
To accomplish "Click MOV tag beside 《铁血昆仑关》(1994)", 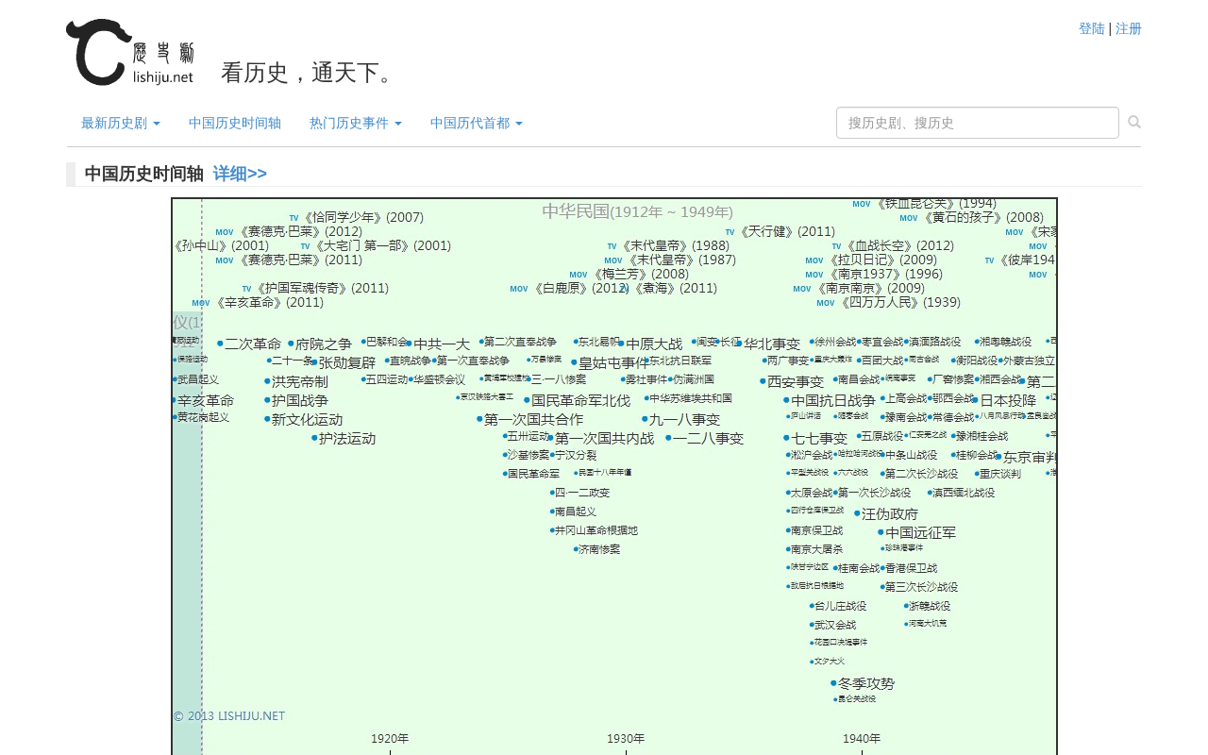I will [861, 204].
